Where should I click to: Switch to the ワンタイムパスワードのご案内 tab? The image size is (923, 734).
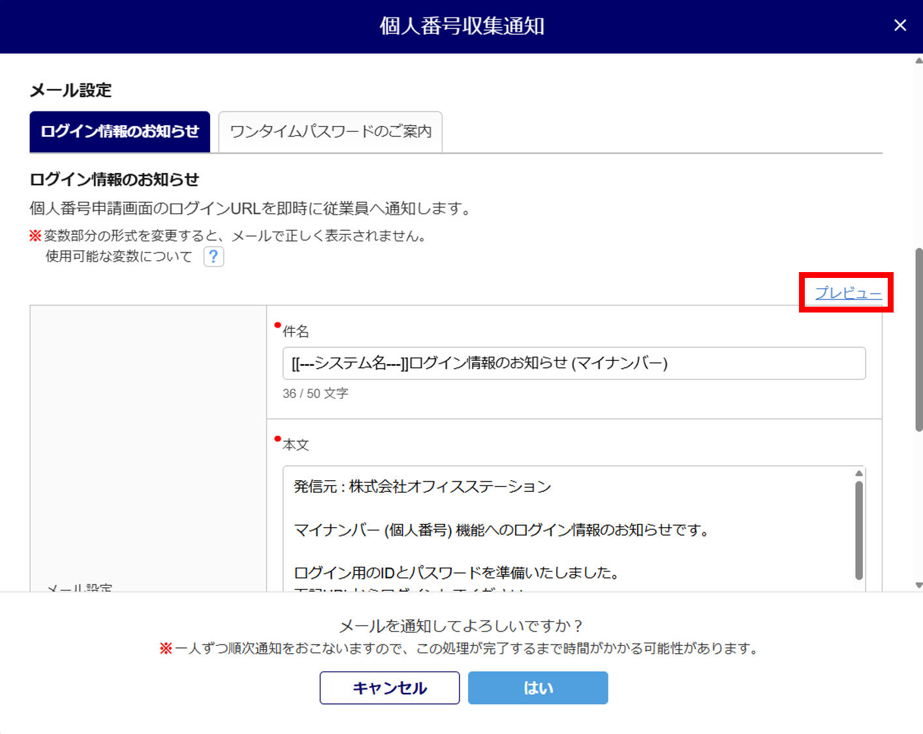(330, 132)
